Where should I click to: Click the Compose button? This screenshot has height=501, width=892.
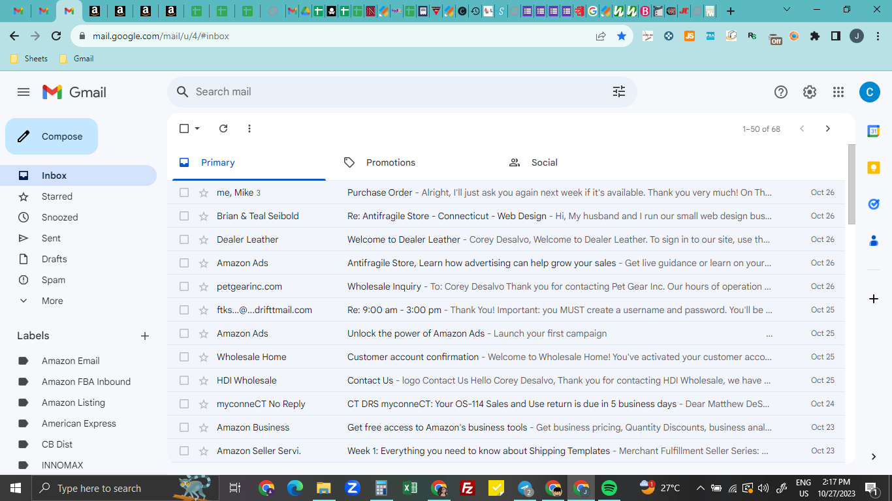click(x=52, y=136)
